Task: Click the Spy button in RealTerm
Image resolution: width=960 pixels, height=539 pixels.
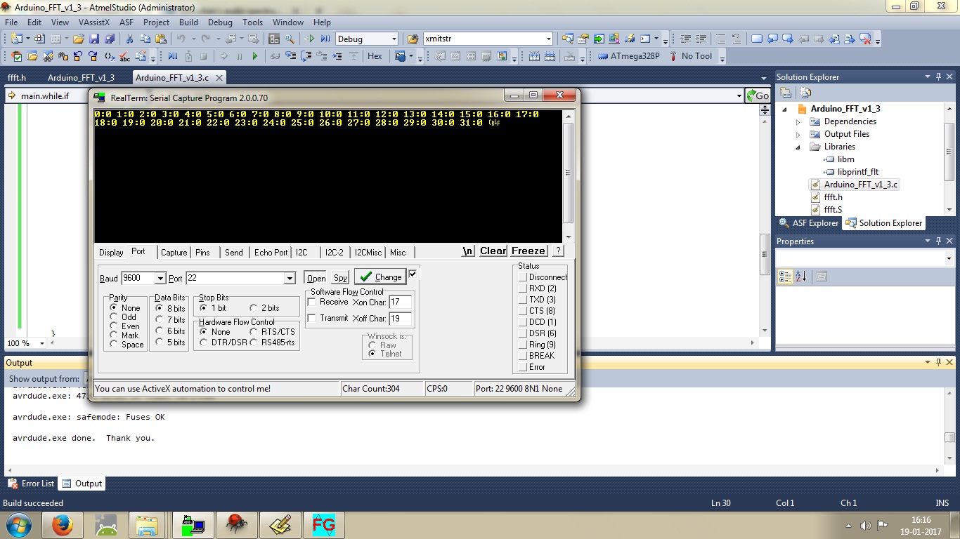Action: point(340,278)
